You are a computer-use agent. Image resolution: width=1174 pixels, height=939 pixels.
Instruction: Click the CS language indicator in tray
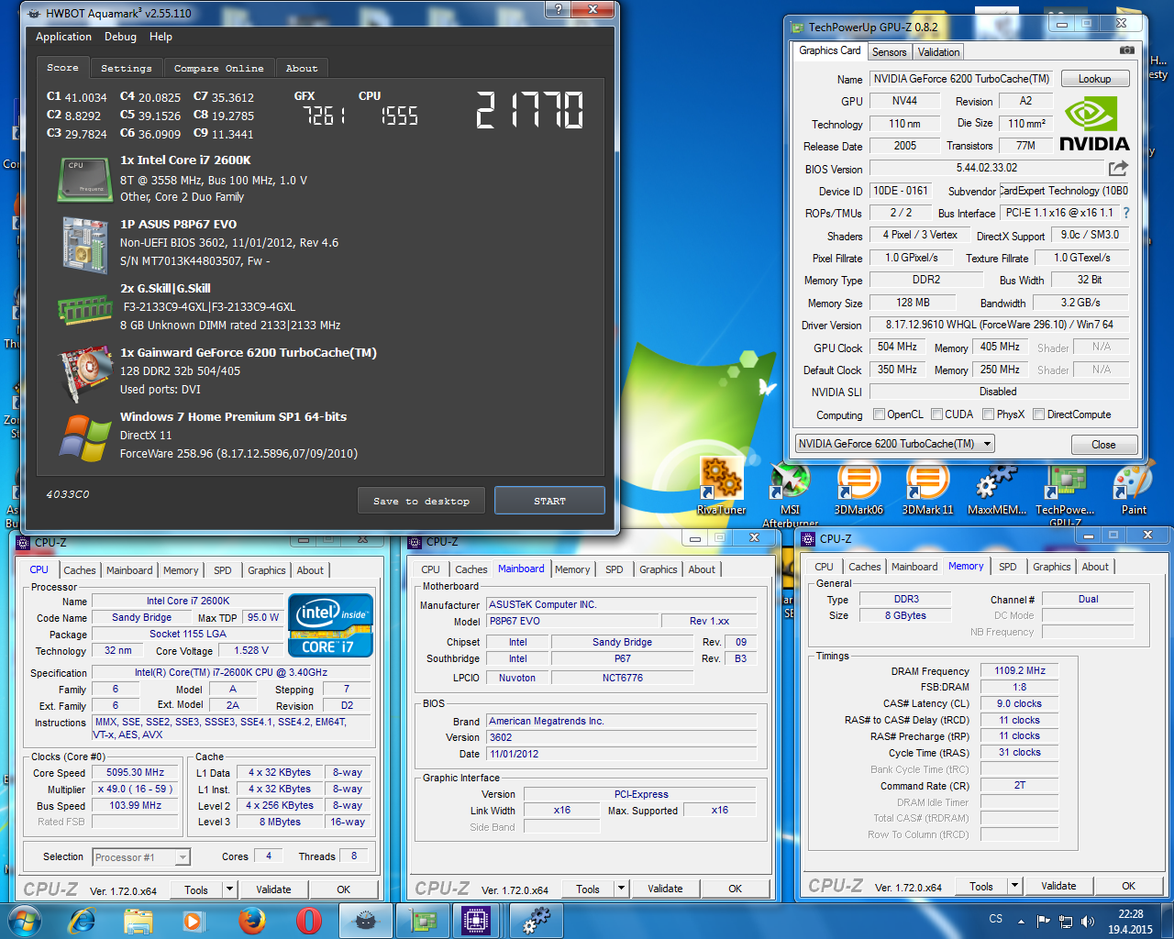[995, 918]
